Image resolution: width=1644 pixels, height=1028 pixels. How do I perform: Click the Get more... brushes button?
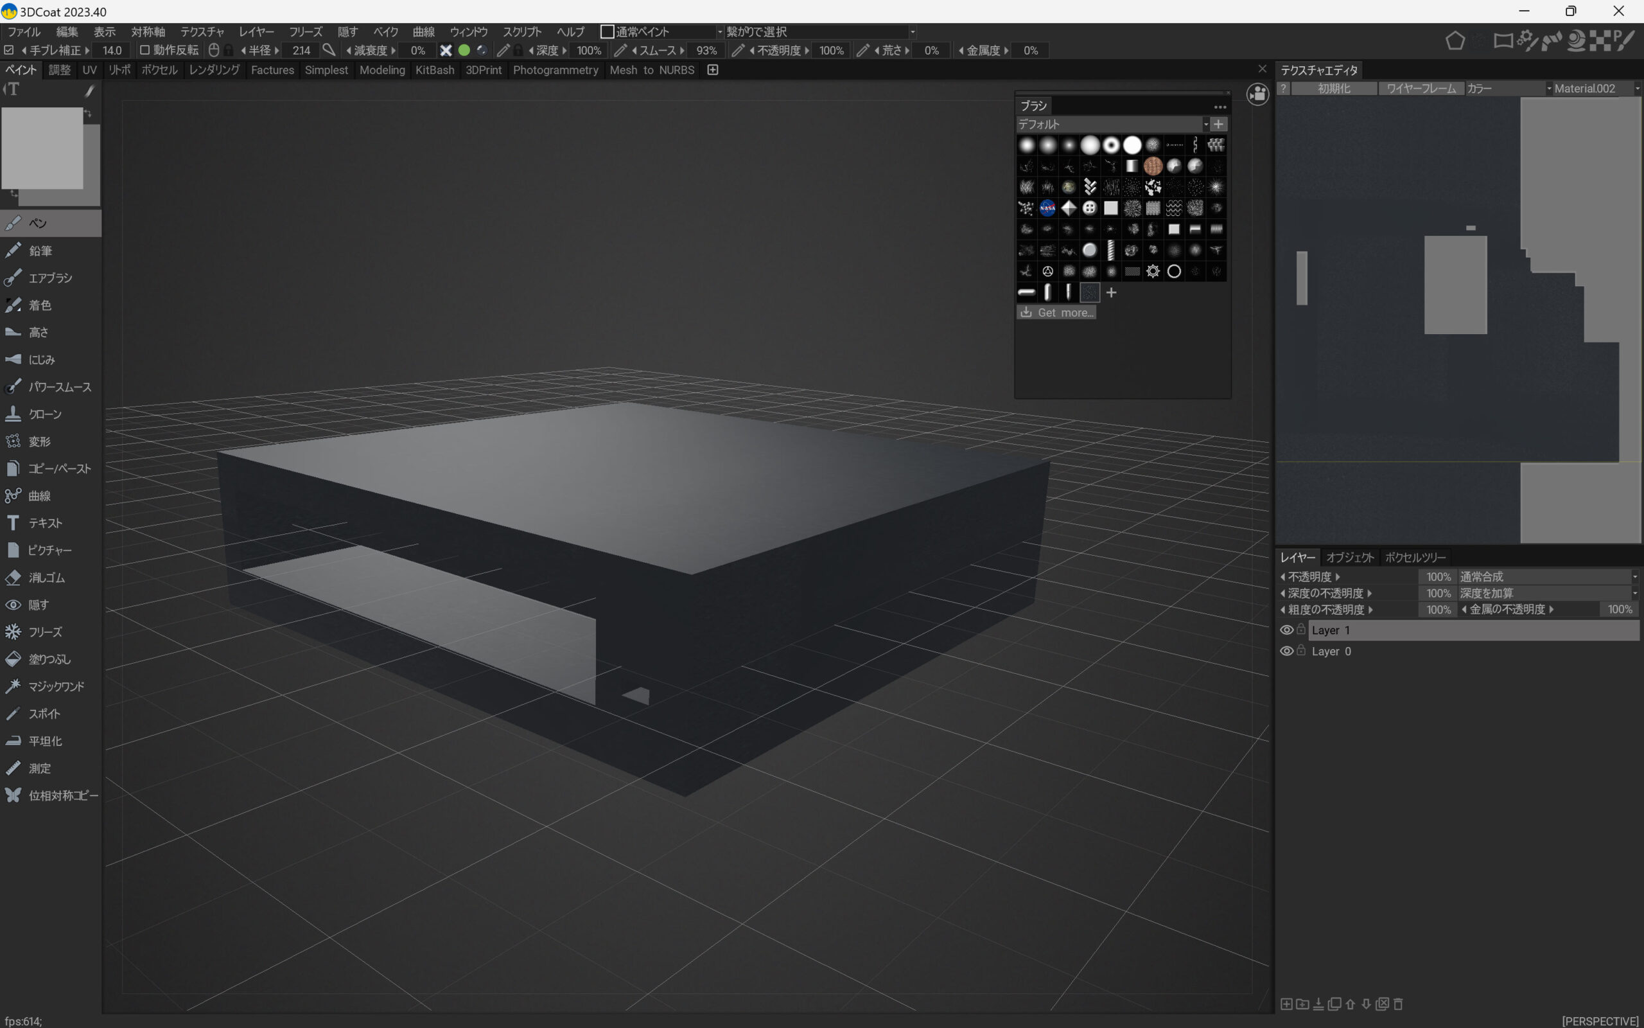point(1056,313)
